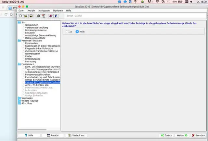This screenshot has height=141, width=208.
Task: Click the Ansicht button at bottom
Action: 53,135
